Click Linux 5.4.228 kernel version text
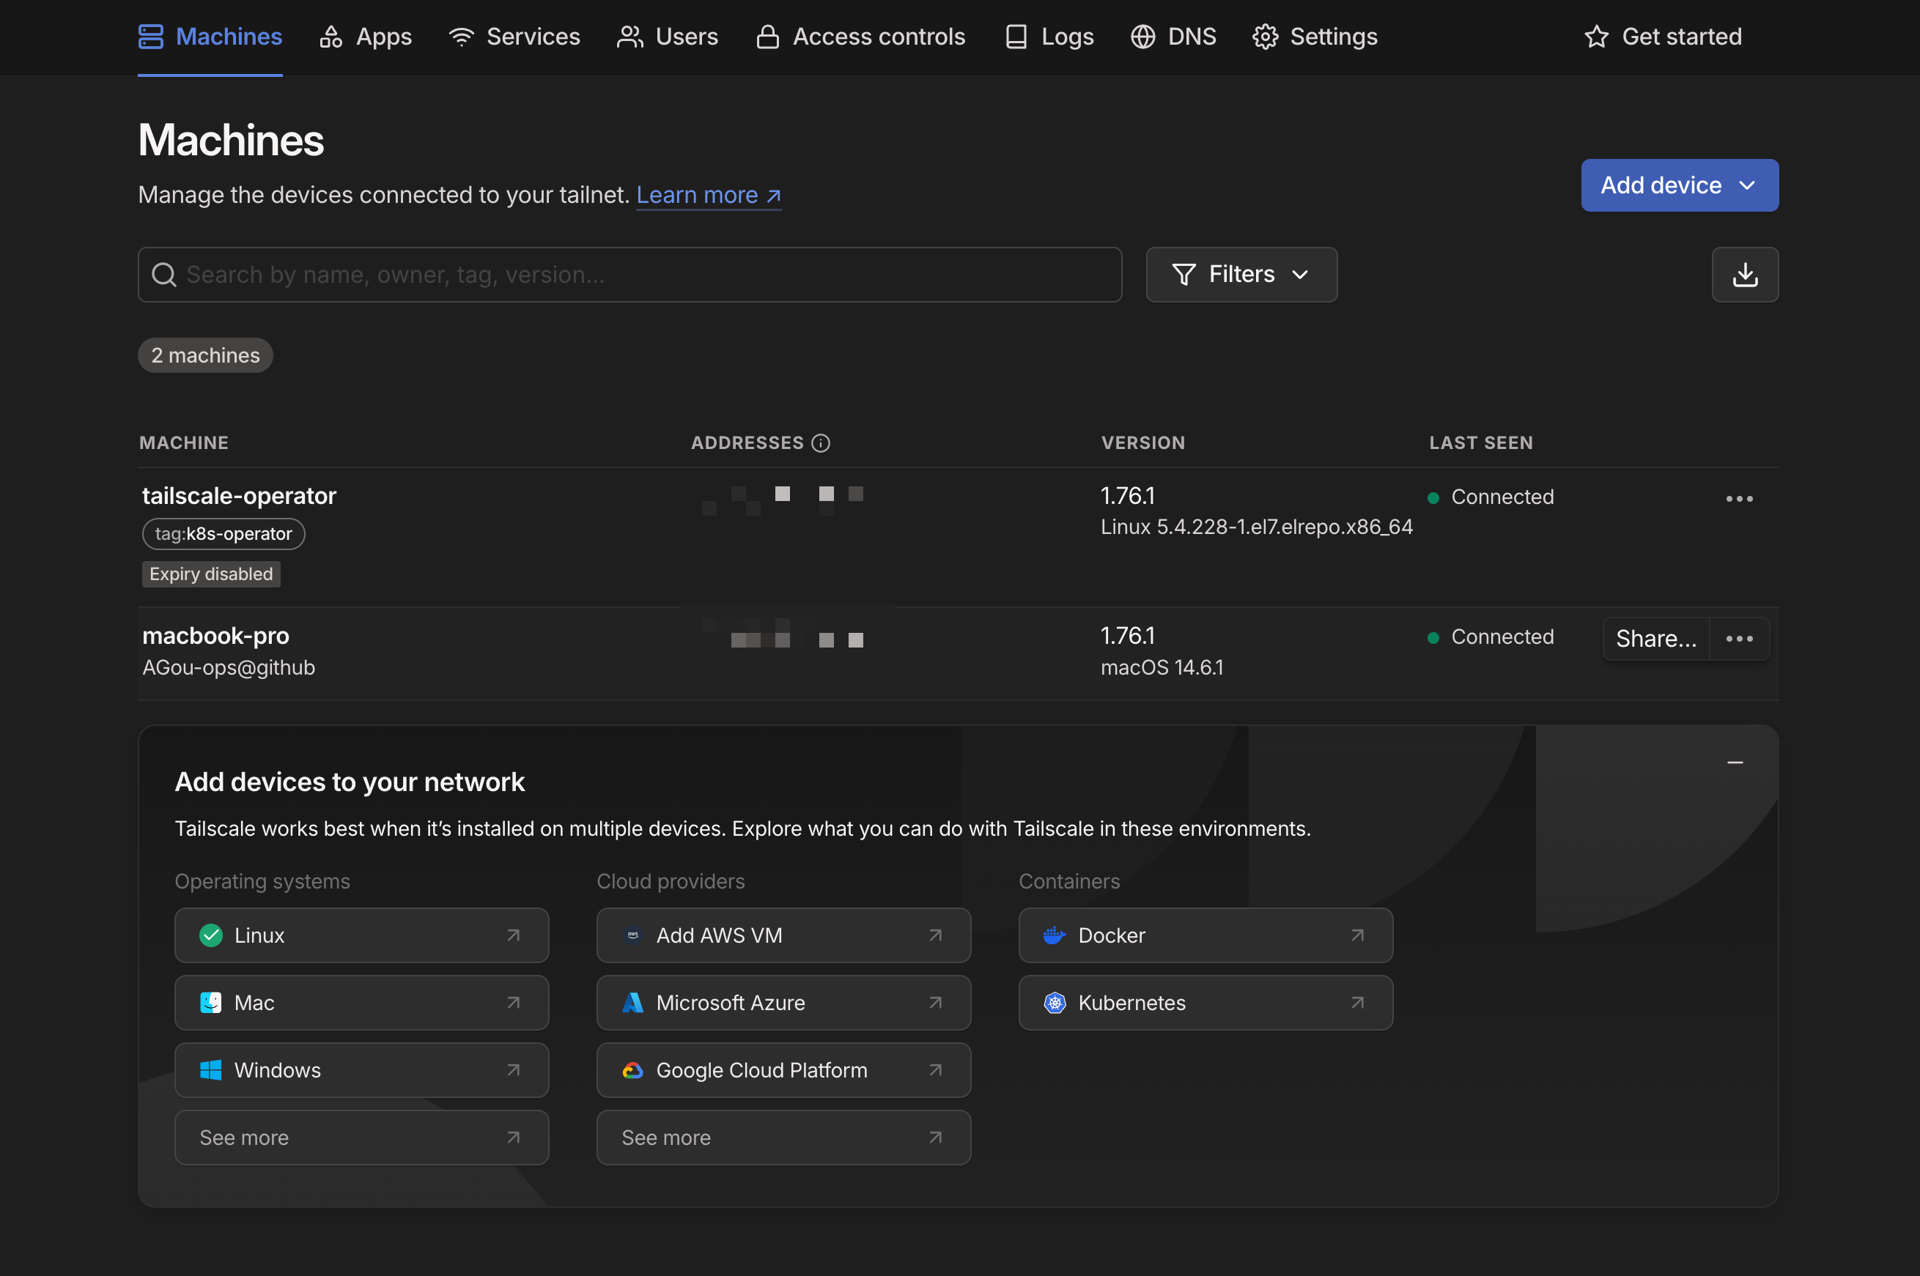 coord(1256,527)
